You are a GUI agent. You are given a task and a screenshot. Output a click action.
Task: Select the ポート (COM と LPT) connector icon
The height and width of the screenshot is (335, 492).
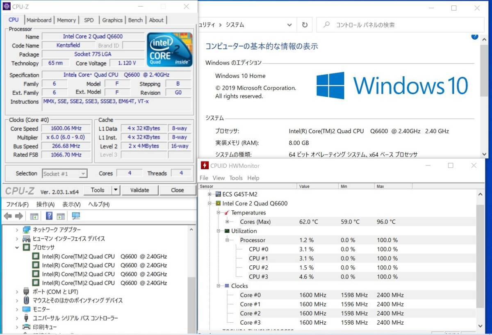point(26,292)
